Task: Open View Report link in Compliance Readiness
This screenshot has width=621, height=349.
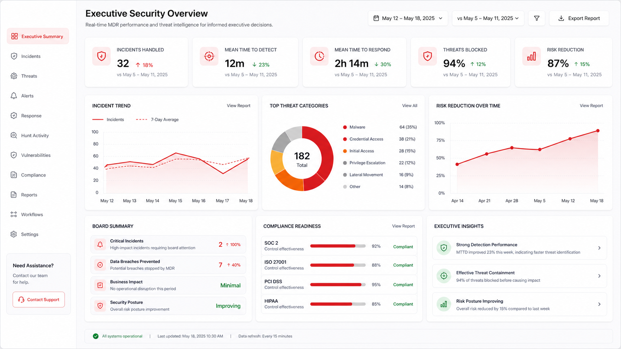Action: 403,226
